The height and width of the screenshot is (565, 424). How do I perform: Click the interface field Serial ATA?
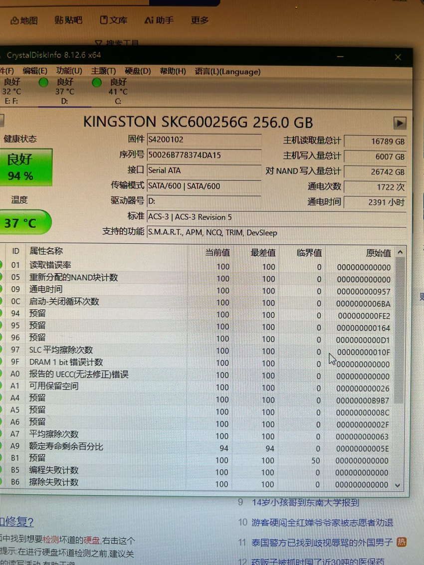click(x=204, y=170)
